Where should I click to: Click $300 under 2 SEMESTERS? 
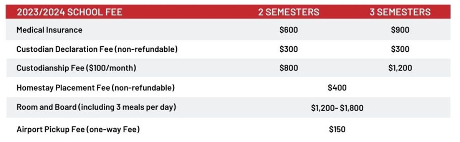288,49
